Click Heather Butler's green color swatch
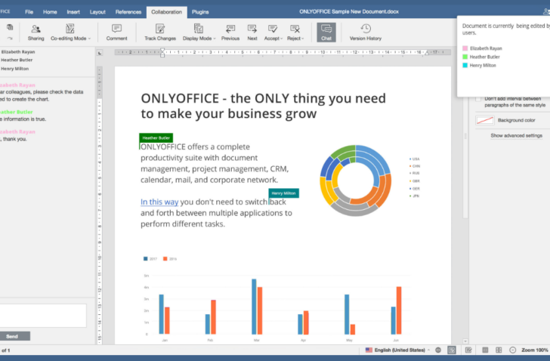Screen dimensions: 550x361 click(x=465, y=57)
